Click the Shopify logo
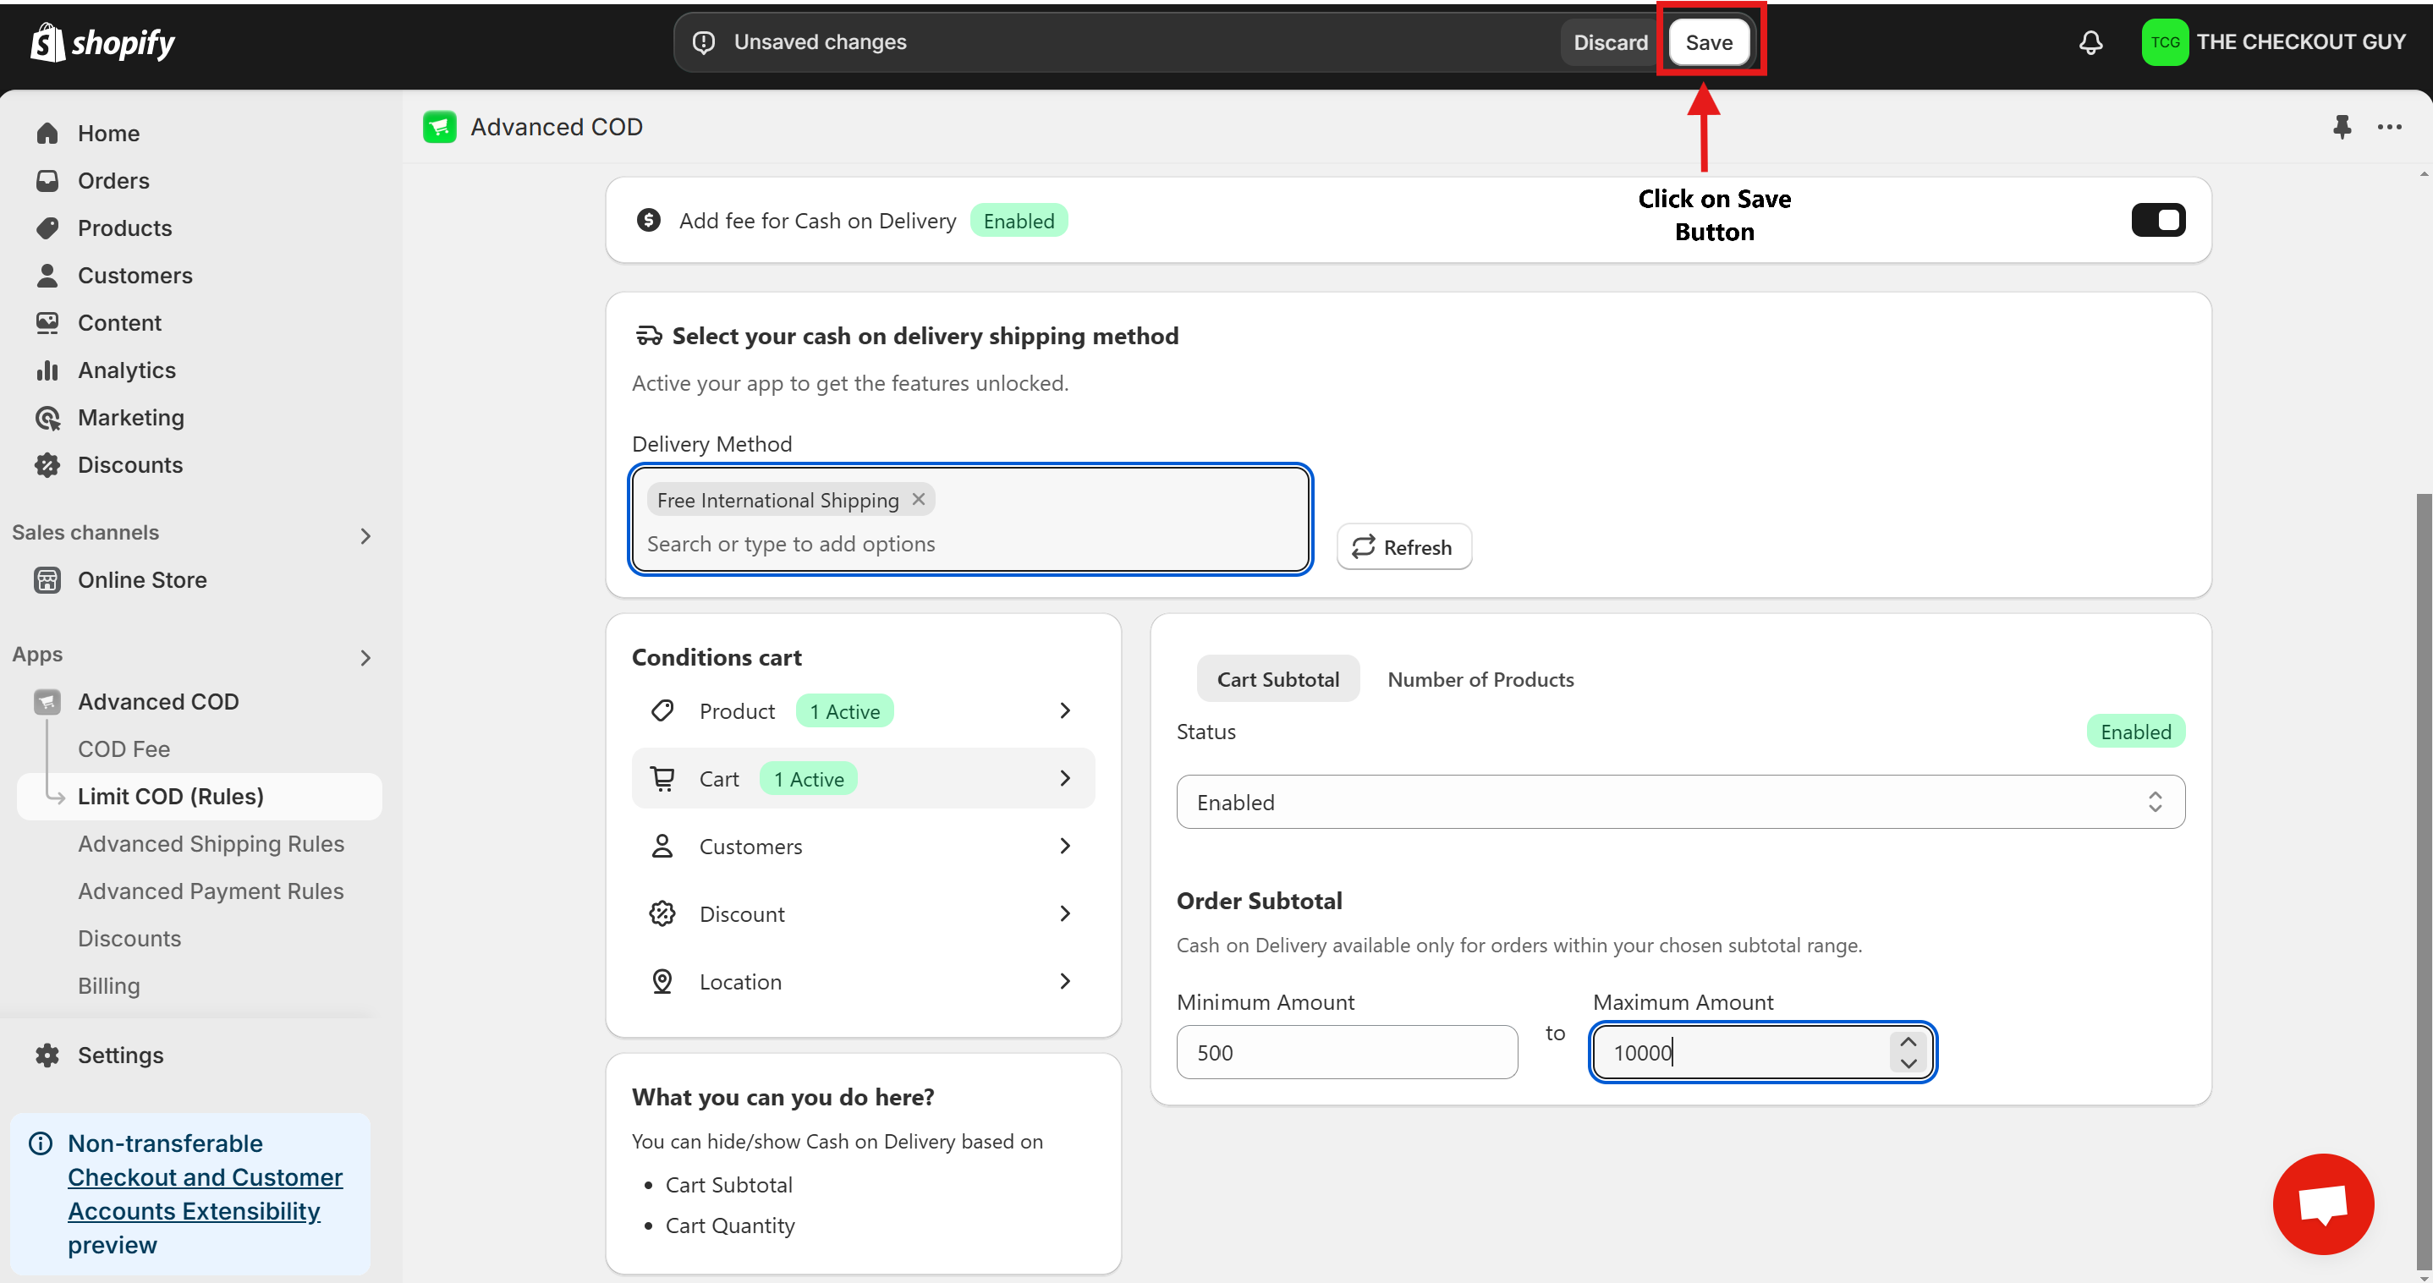 point(102,42)
